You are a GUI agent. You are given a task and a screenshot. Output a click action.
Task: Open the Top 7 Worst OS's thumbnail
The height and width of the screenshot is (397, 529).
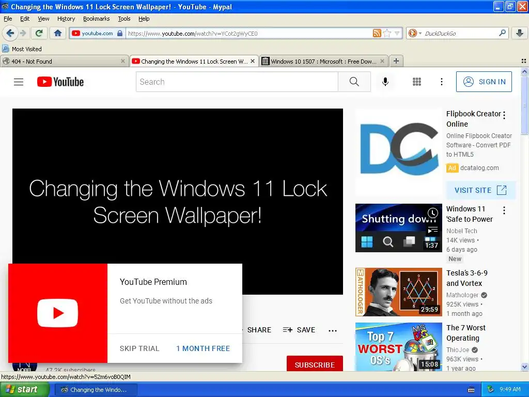point(398,347)
